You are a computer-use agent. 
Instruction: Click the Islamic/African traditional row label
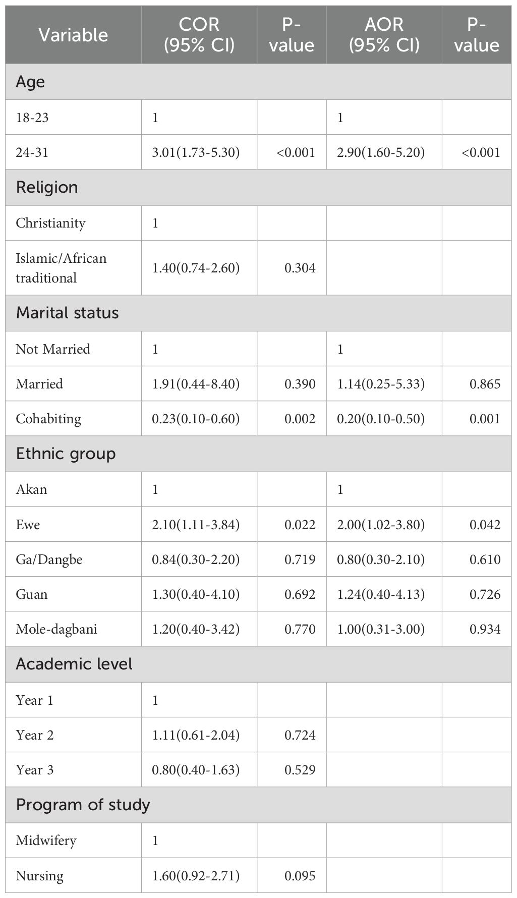[61, 268]
